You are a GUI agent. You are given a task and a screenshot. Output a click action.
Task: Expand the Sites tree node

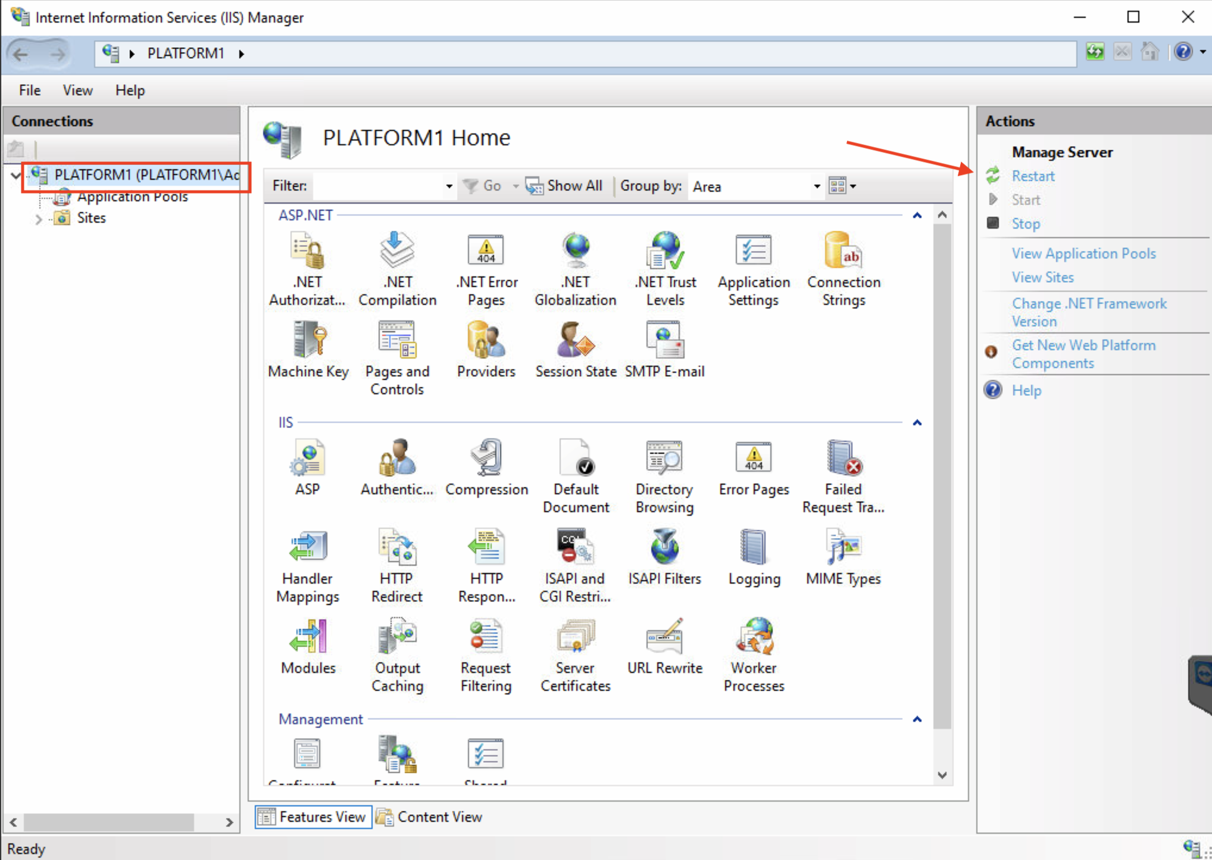[x=39, y=219]
